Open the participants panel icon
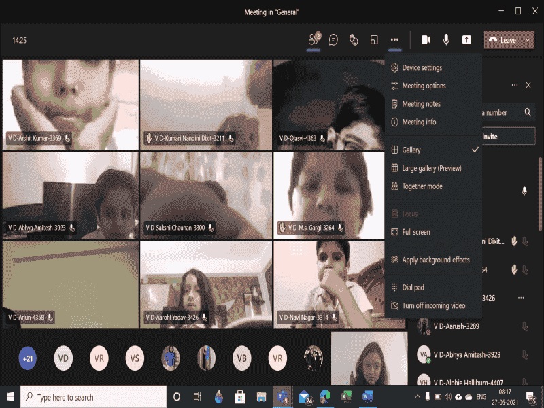 (x=313, y=40)
